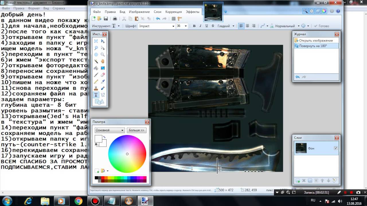Image resolution: width=367 pixels, height=206 pixels.
Task: Select the Color Picker eyedropper tool
Action: [103, 82]
